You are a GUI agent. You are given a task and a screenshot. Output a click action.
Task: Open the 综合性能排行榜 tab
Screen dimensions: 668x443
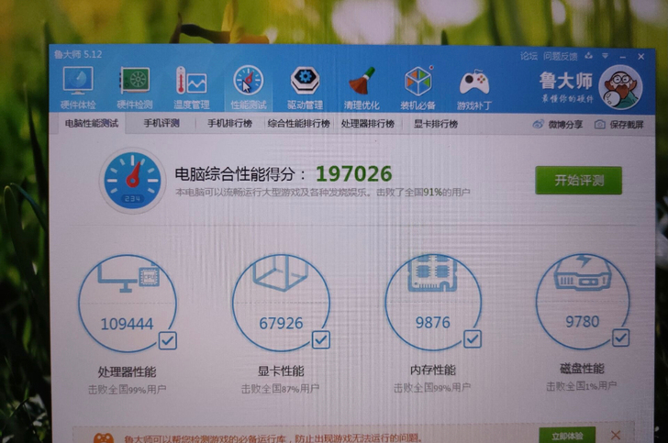point(298,124)
